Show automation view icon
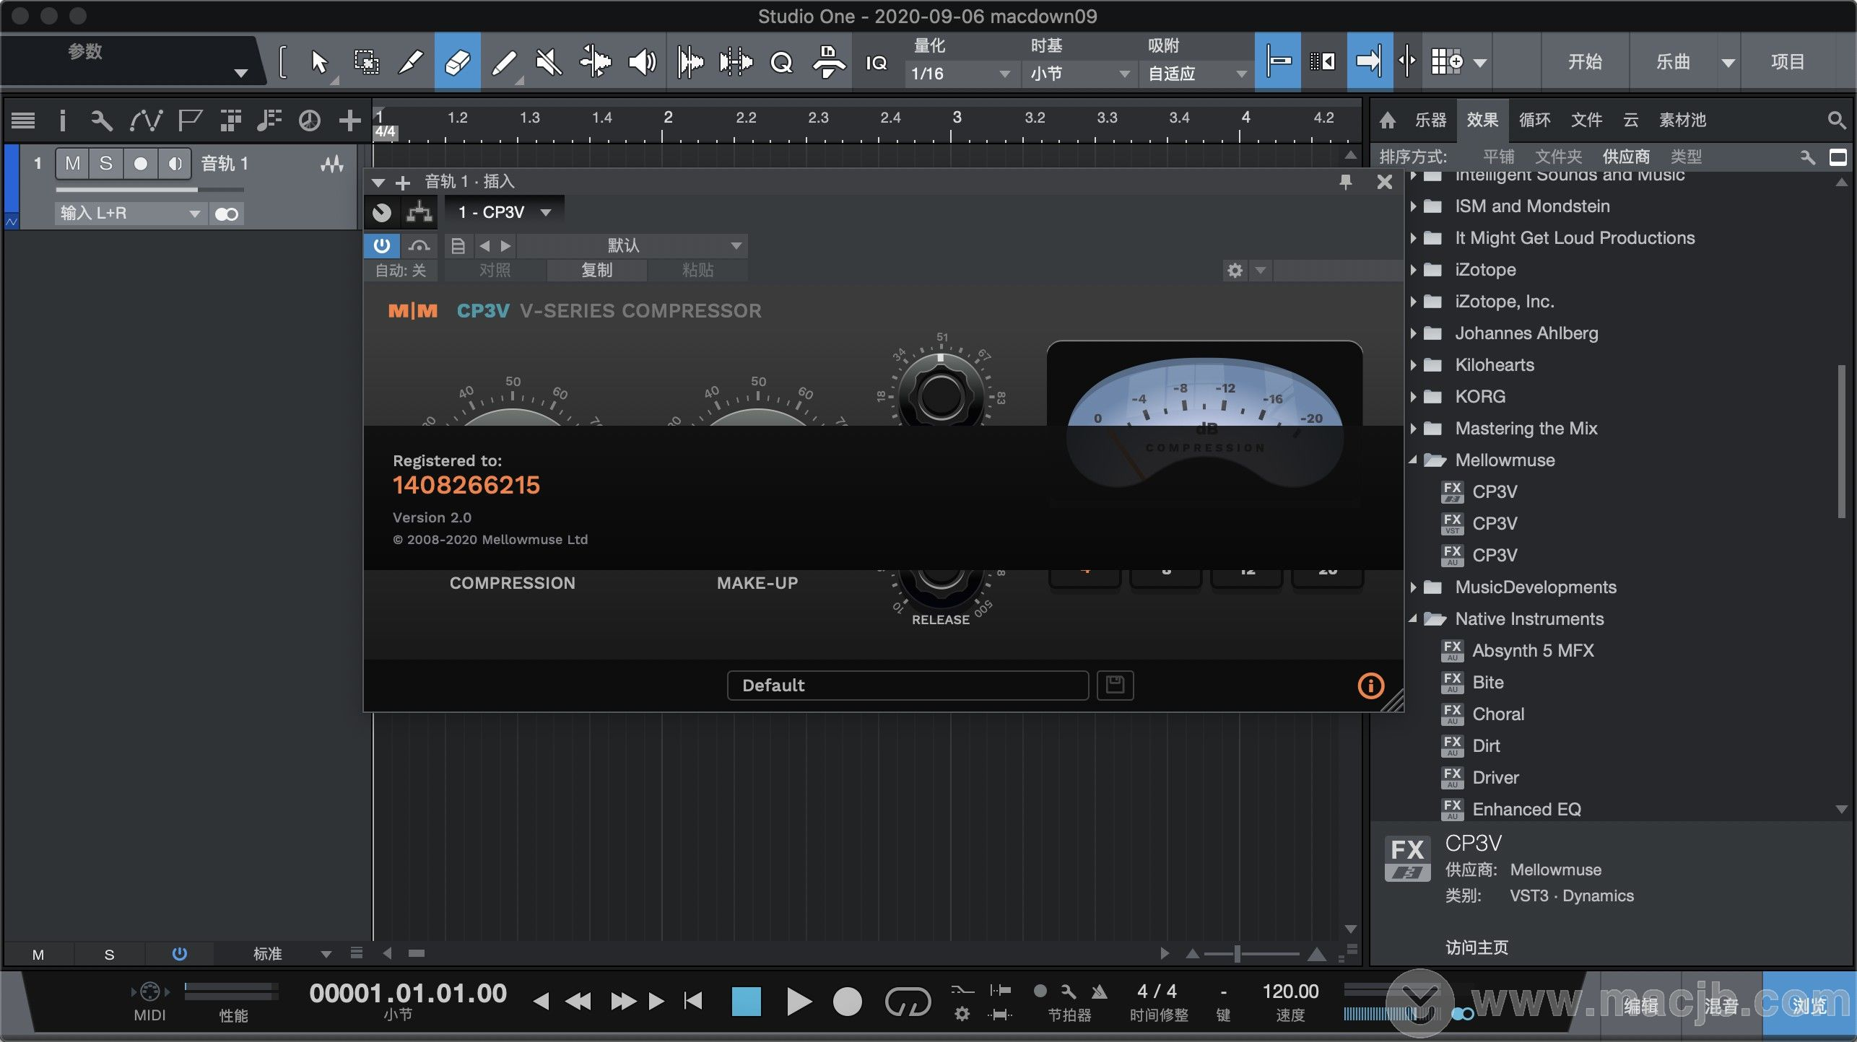This screenshot has height=1042, width=1857. pos(146,121)
